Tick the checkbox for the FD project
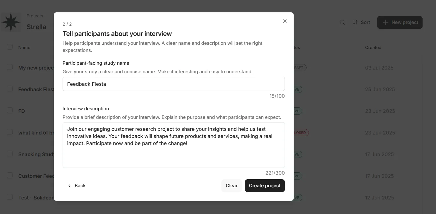Image resolution: width=436 pixels, height=214 pixels. coord(10,110)
